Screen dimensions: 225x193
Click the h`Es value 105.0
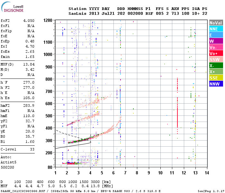click(x=29, y=98)
